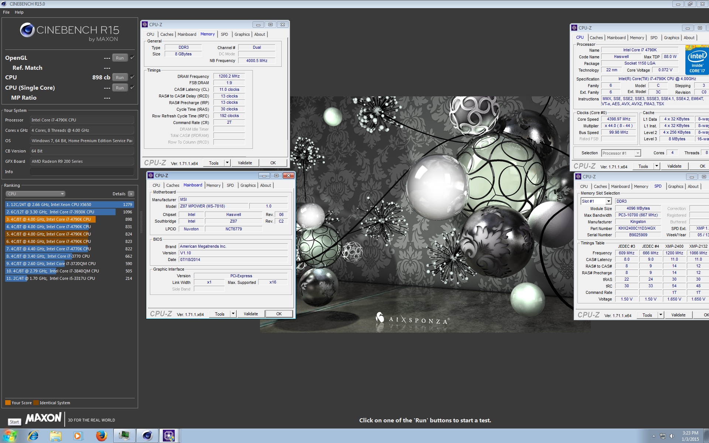Open Windows Explorer folder icon in taskbar
The width and height of the screenshot is (709, 443).
56,436
